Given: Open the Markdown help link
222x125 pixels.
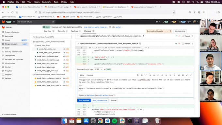Looking at the screenshot, I should click(x=90, y=95).
